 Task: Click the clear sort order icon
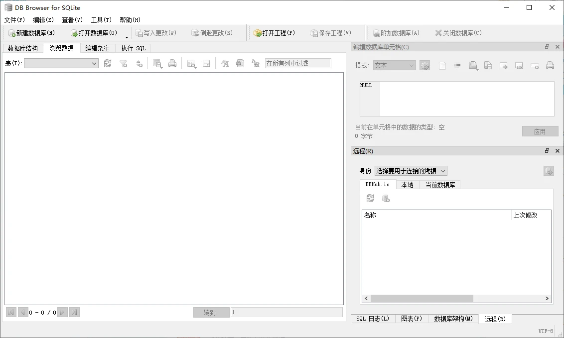coord(139,64)
